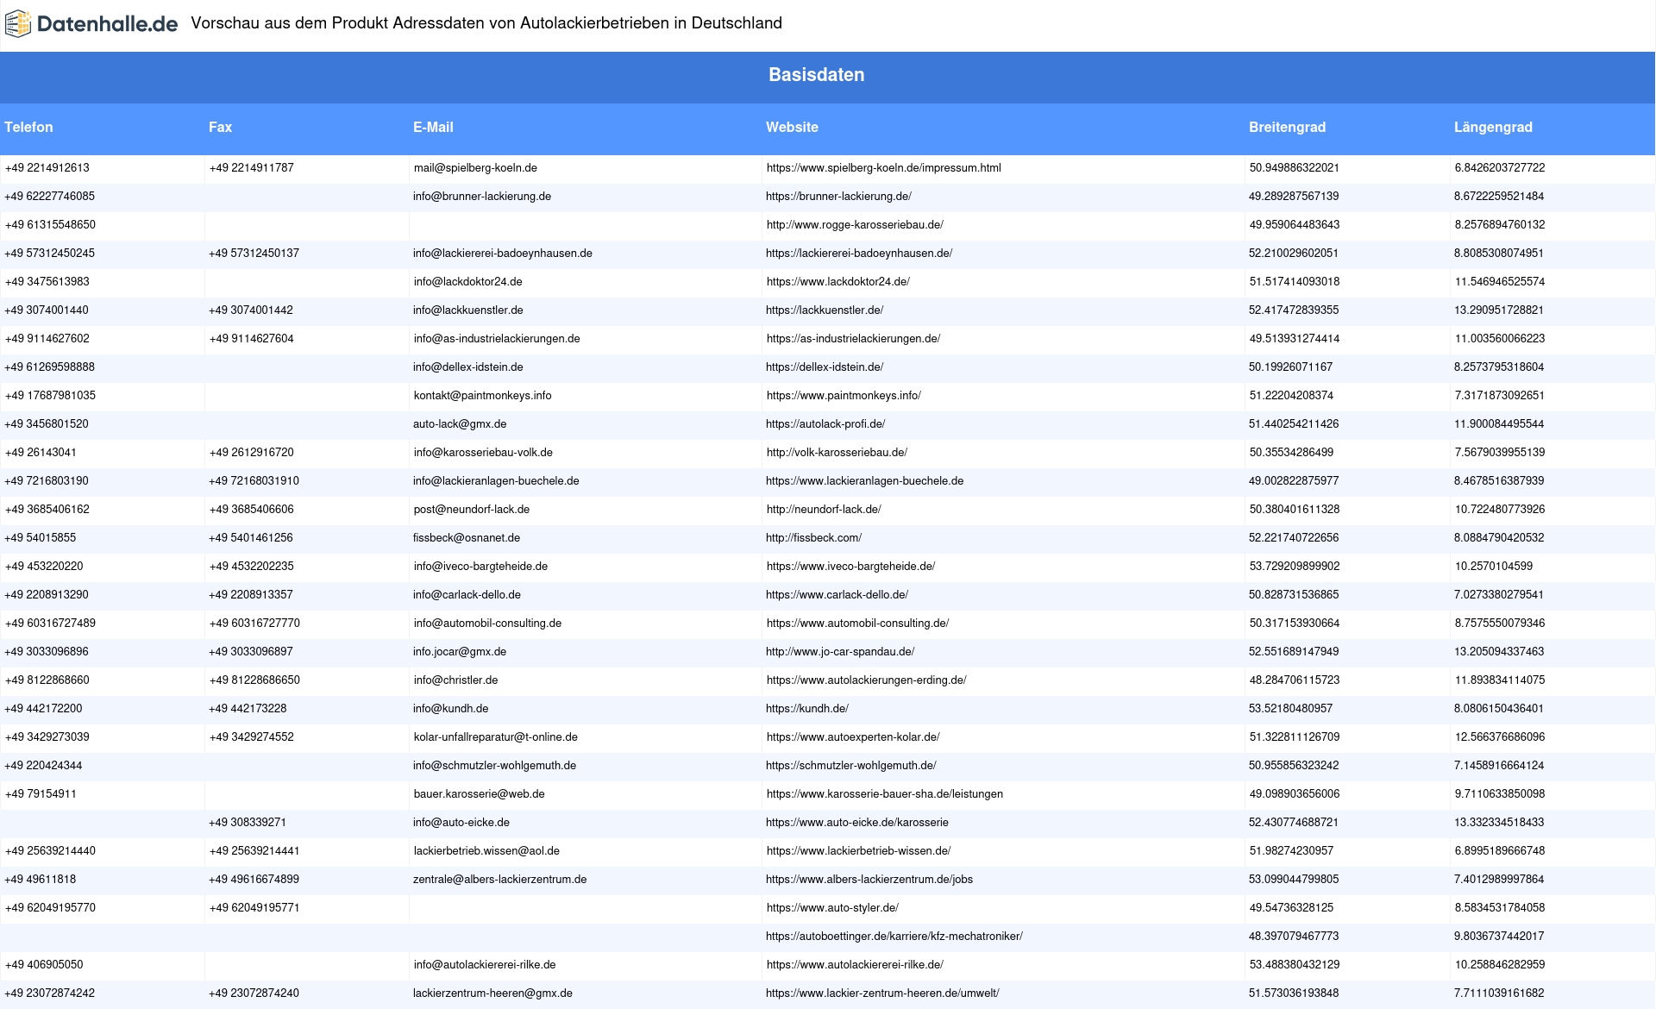
Task: Select phone number +49 2214912613
Action: coord(47,168)
